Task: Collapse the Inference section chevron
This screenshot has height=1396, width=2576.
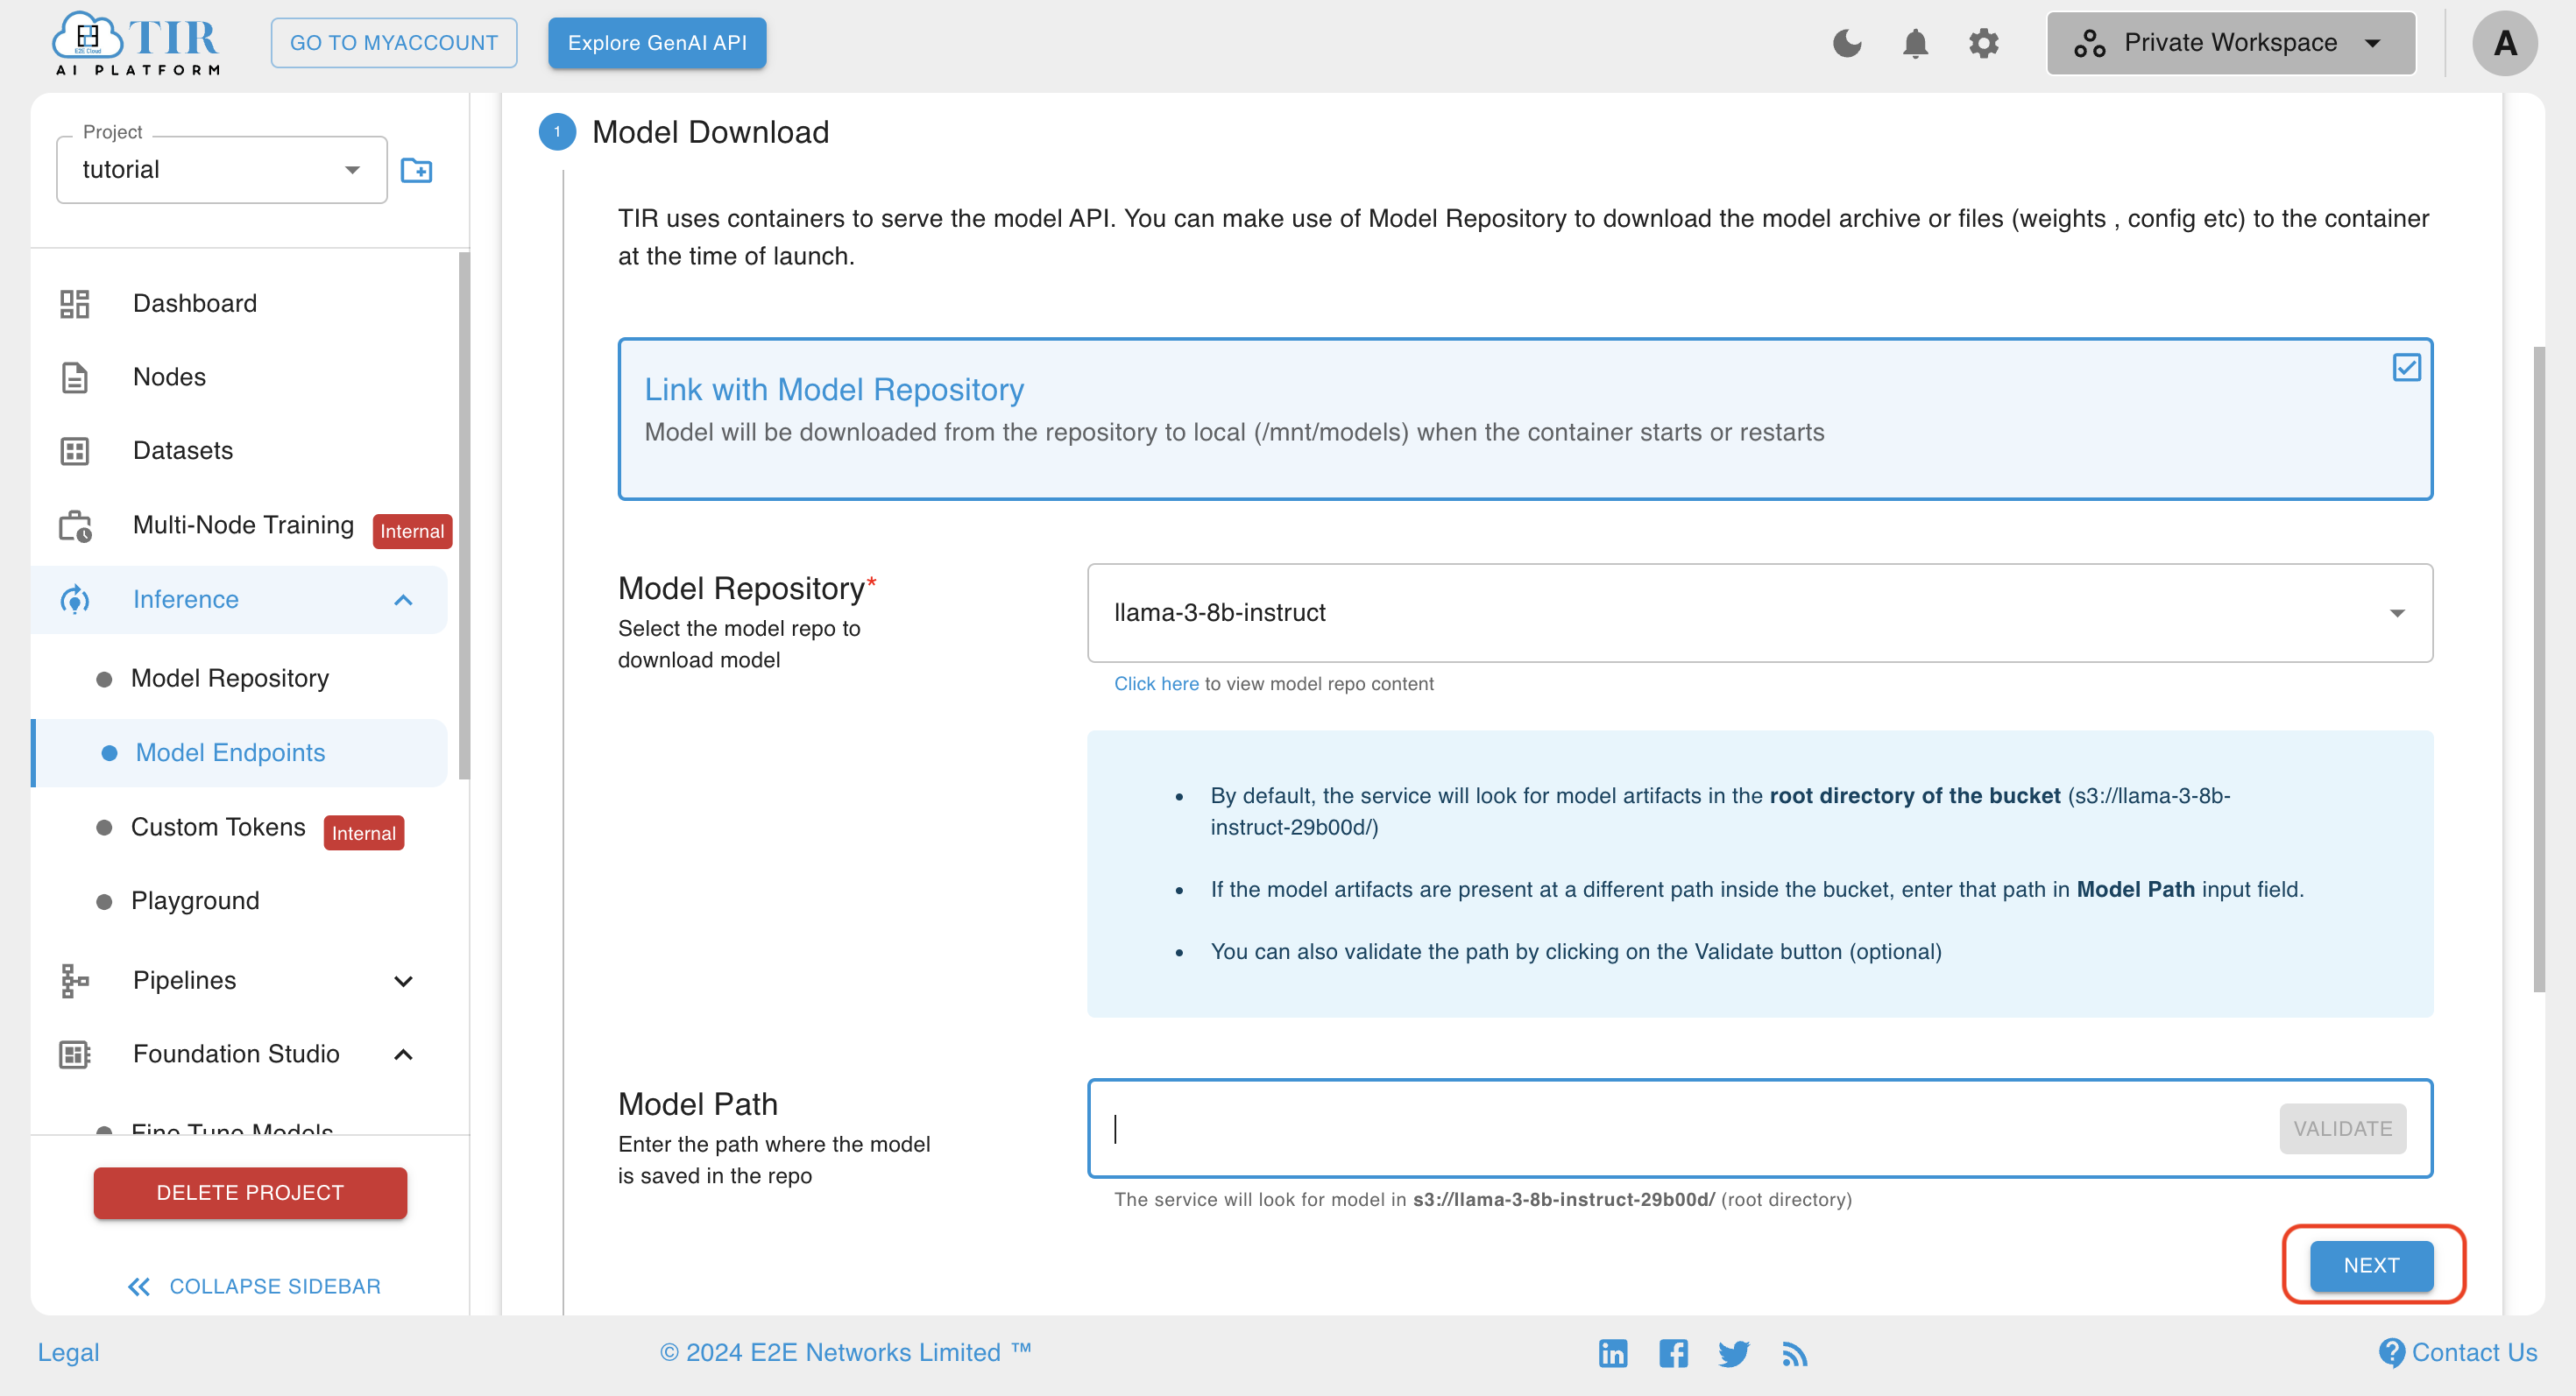Action: [x=403, y=600]
